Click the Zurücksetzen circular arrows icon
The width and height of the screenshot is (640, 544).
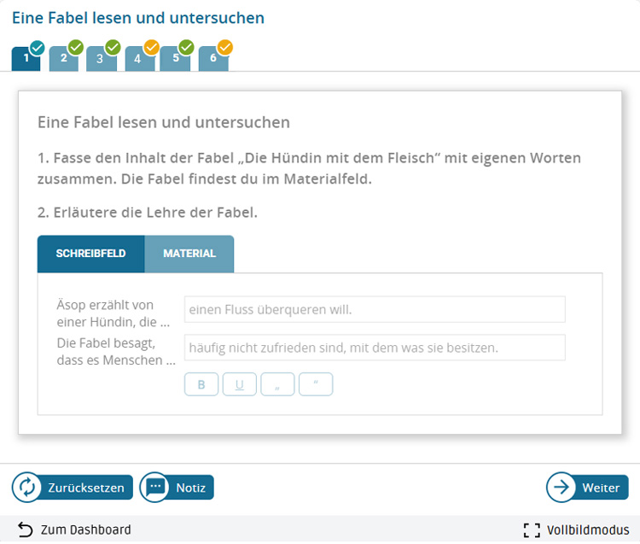tap(26, 488)
